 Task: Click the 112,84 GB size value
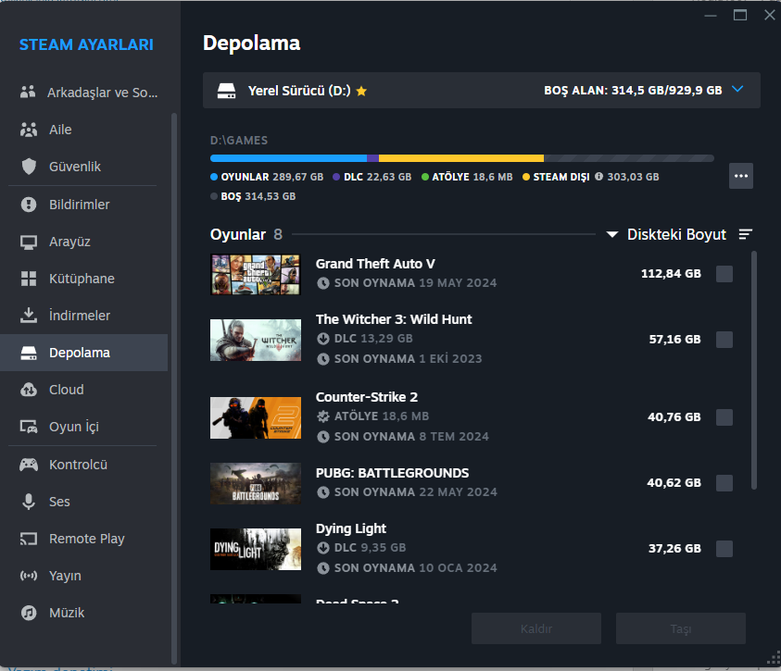[671, 274]
